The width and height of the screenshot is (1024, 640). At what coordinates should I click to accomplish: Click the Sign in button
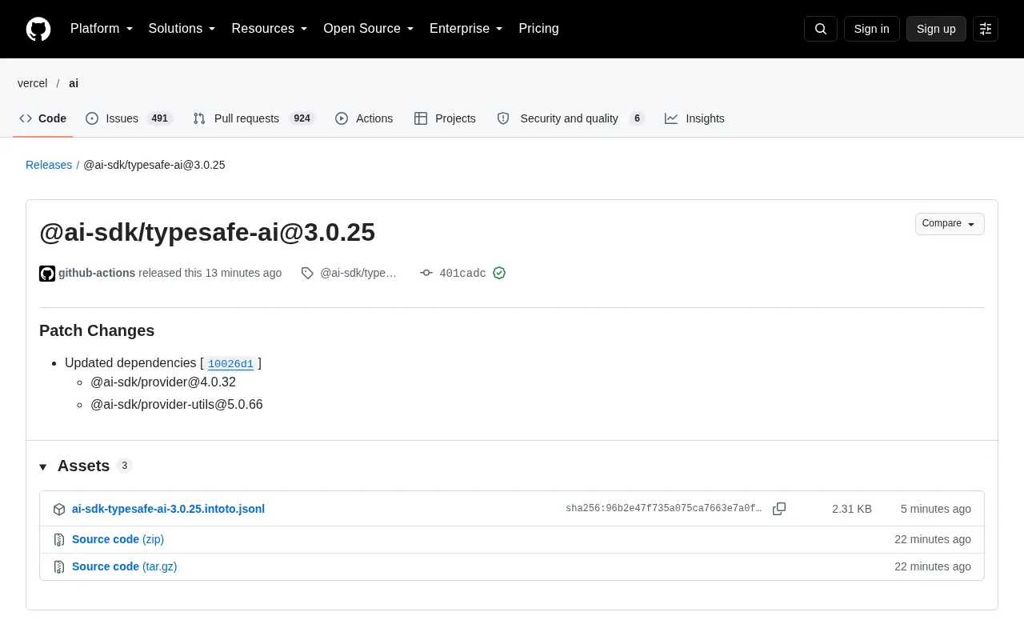(x=872, y=29)
